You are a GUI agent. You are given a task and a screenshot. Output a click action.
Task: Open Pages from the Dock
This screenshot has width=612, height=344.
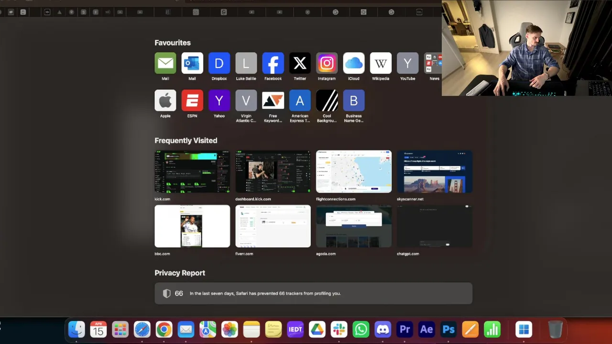[470, 329]
